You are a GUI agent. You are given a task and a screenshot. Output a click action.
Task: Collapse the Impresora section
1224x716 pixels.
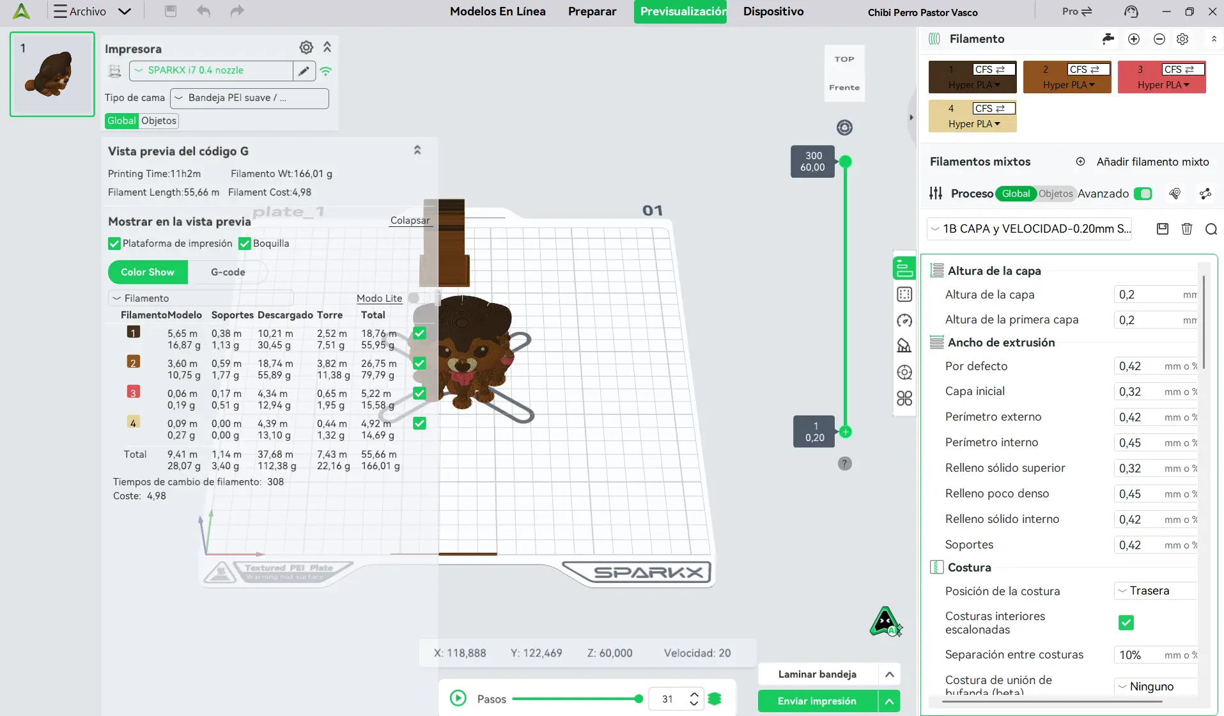327,47
